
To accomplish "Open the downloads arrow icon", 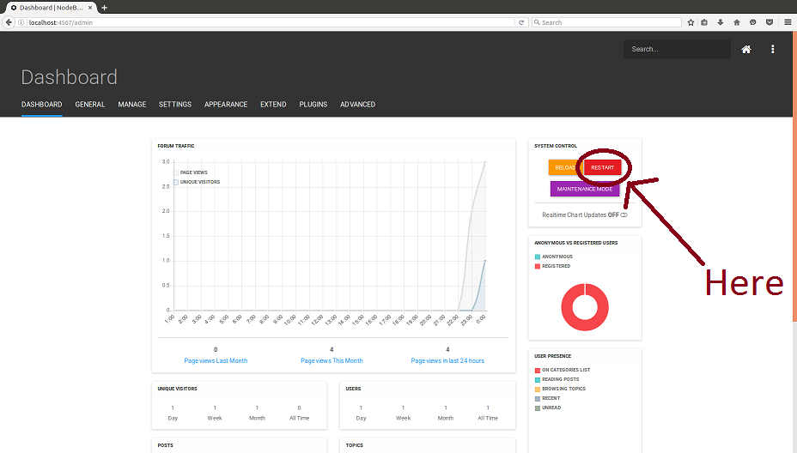I will tap(721, 22).
